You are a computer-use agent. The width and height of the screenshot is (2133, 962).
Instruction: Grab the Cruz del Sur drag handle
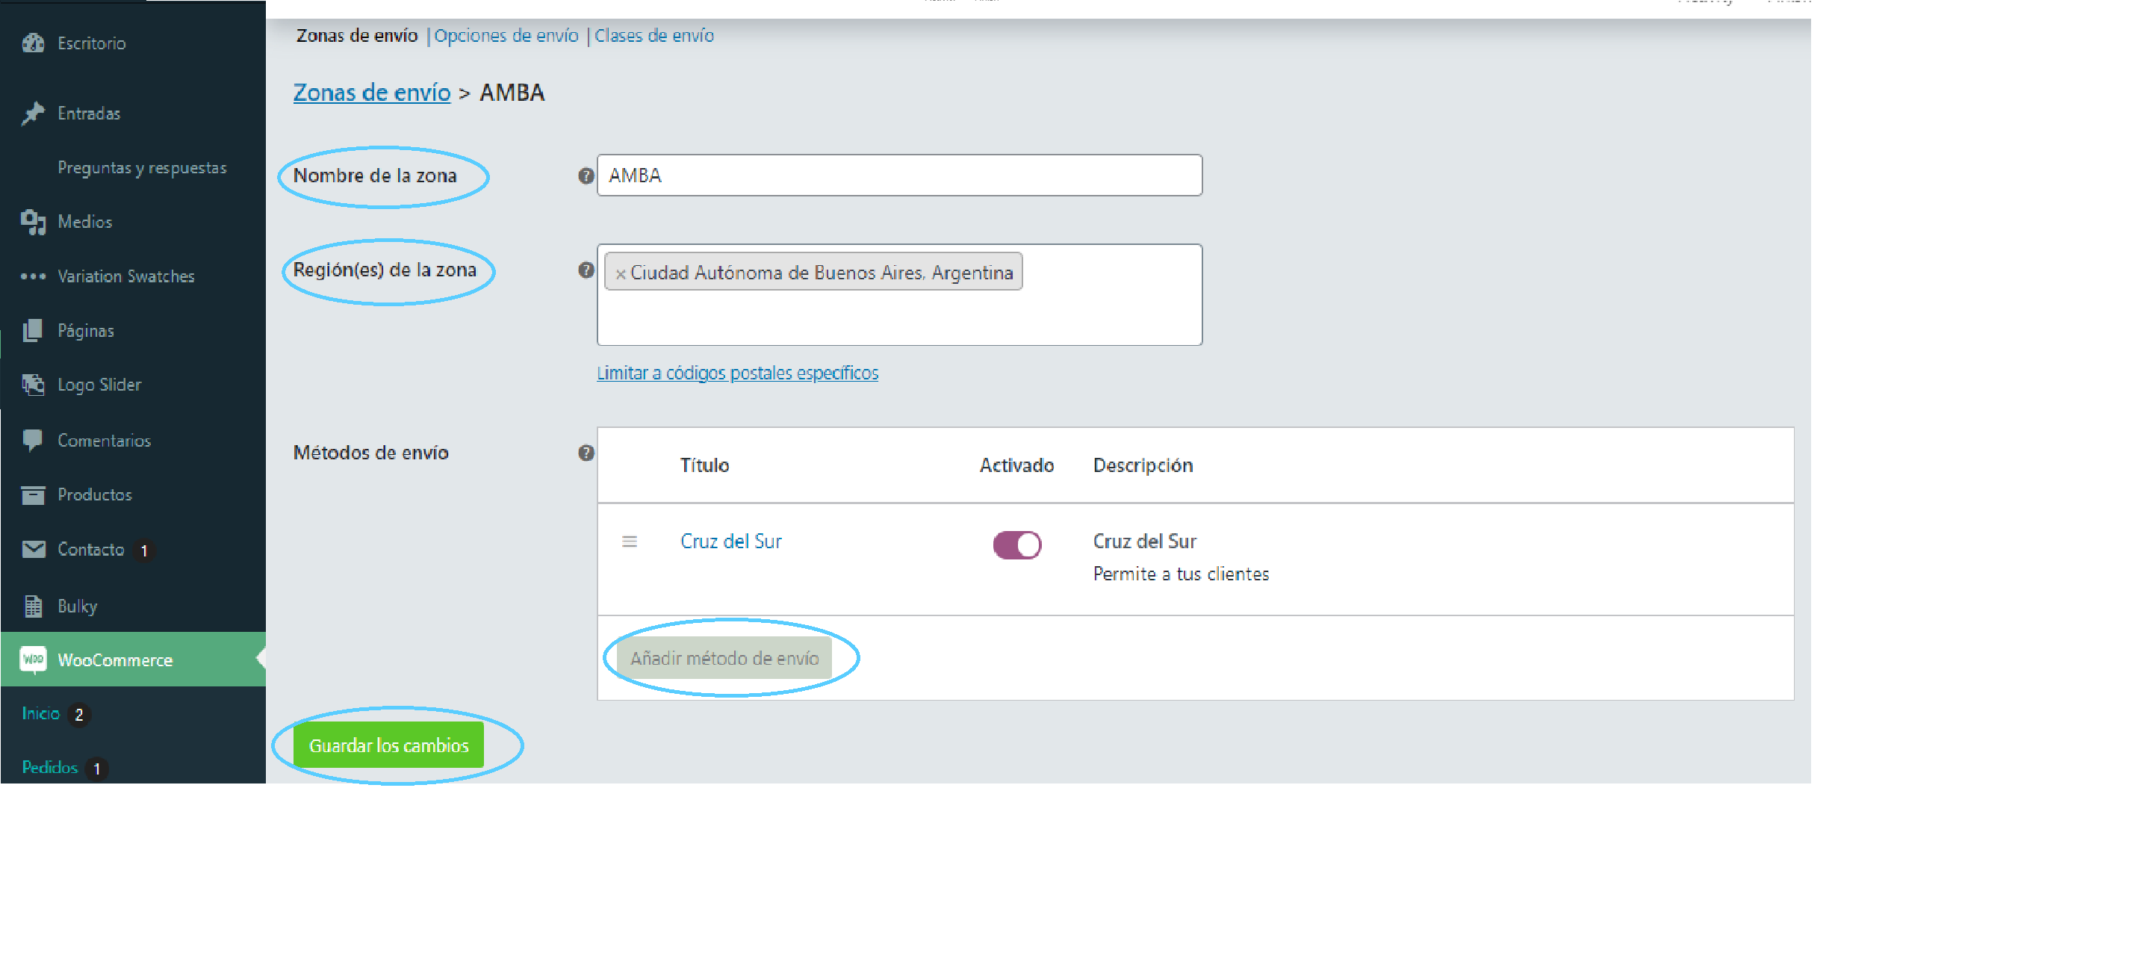tap(630, 541)
